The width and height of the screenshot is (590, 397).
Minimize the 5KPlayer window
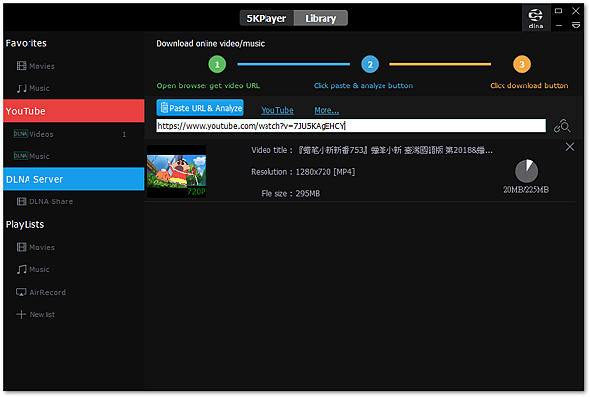(559, 26)
